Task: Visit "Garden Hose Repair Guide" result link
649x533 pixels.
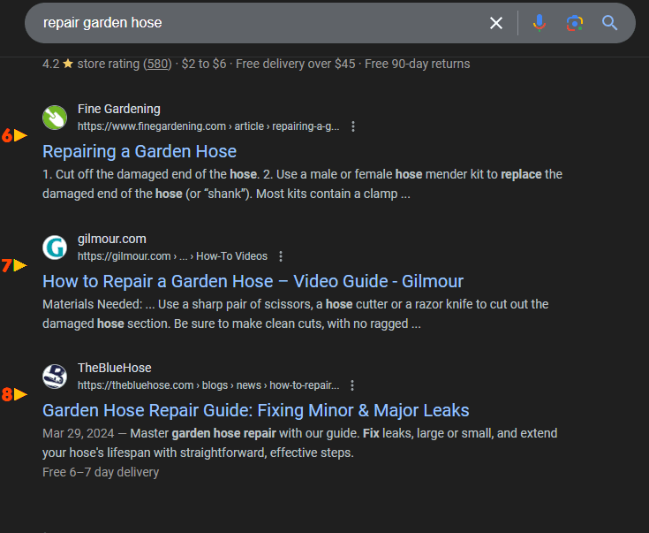Action: click(255, 410)
